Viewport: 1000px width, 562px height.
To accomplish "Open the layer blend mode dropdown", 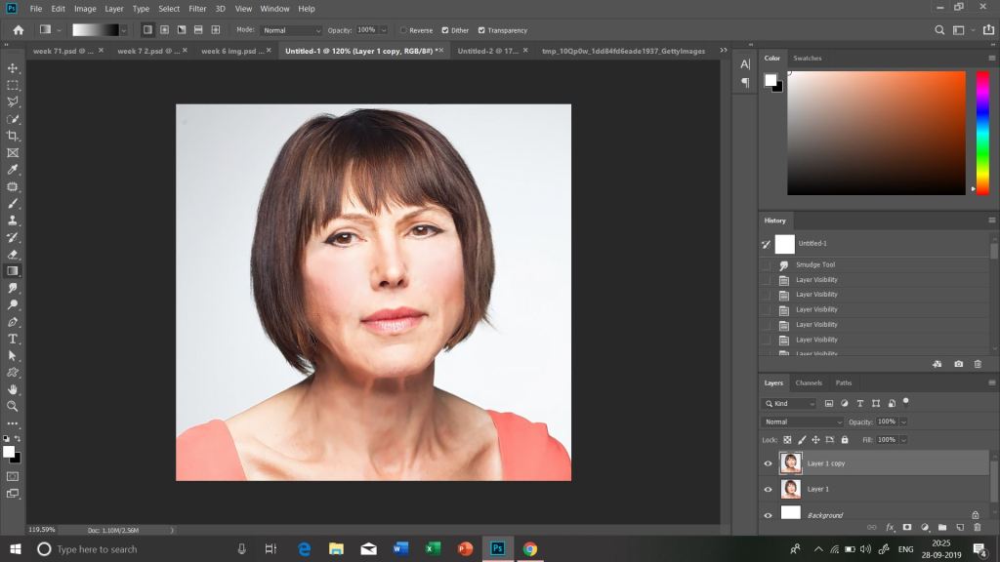I will click(x=802, y=421).
